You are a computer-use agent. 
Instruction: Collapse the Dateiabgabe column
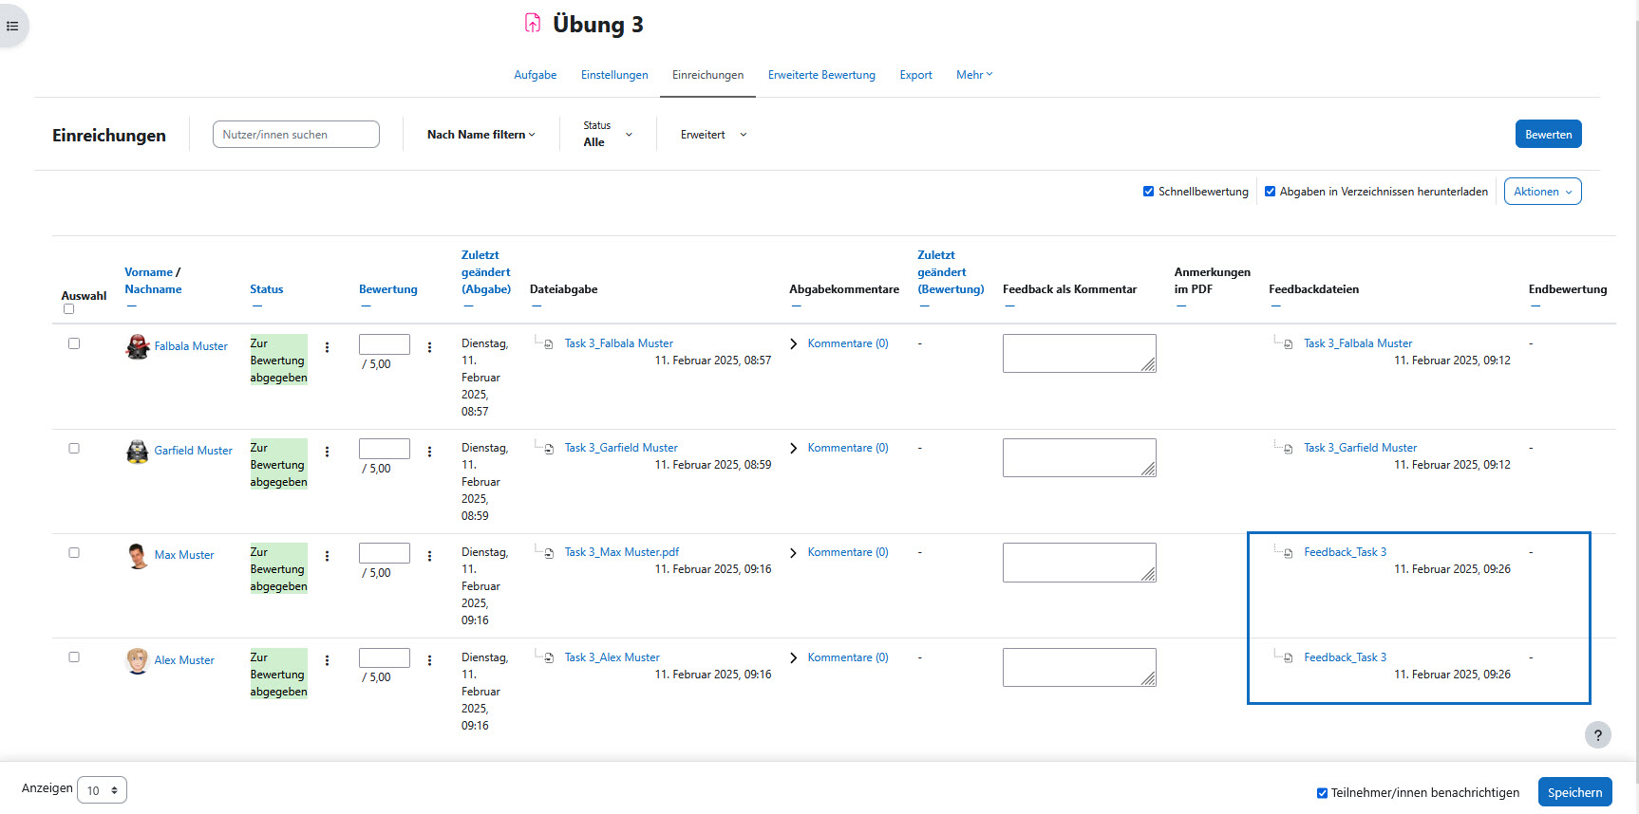coord(537,306)
